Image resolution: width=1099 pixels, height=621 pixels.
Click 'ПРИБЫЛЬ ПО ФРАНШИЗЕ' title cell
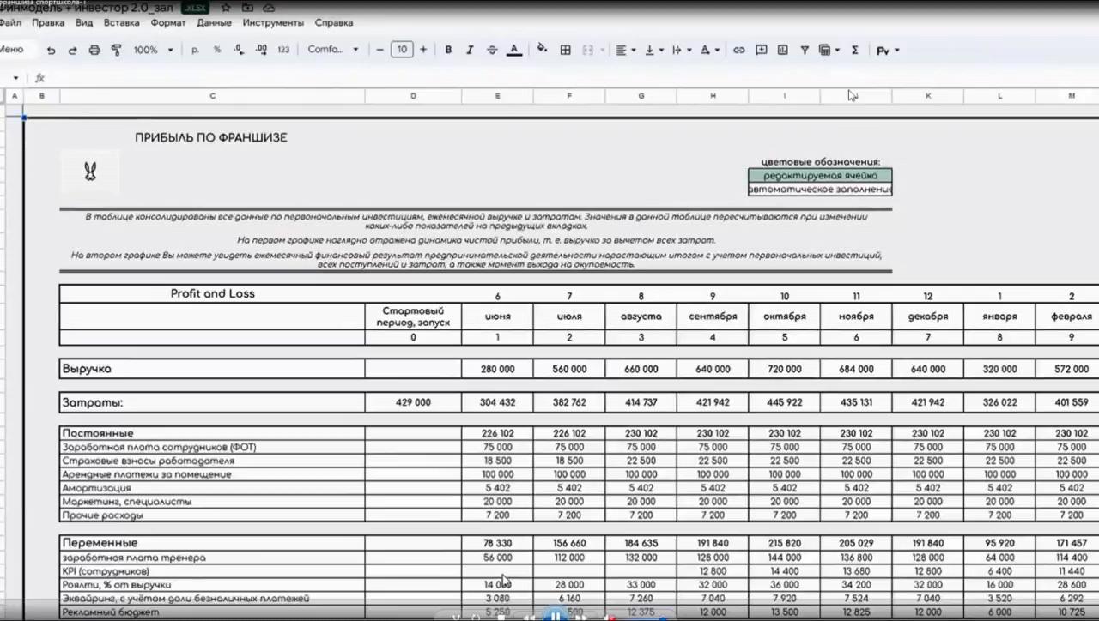pyautogui.click(x=211, y=137)
